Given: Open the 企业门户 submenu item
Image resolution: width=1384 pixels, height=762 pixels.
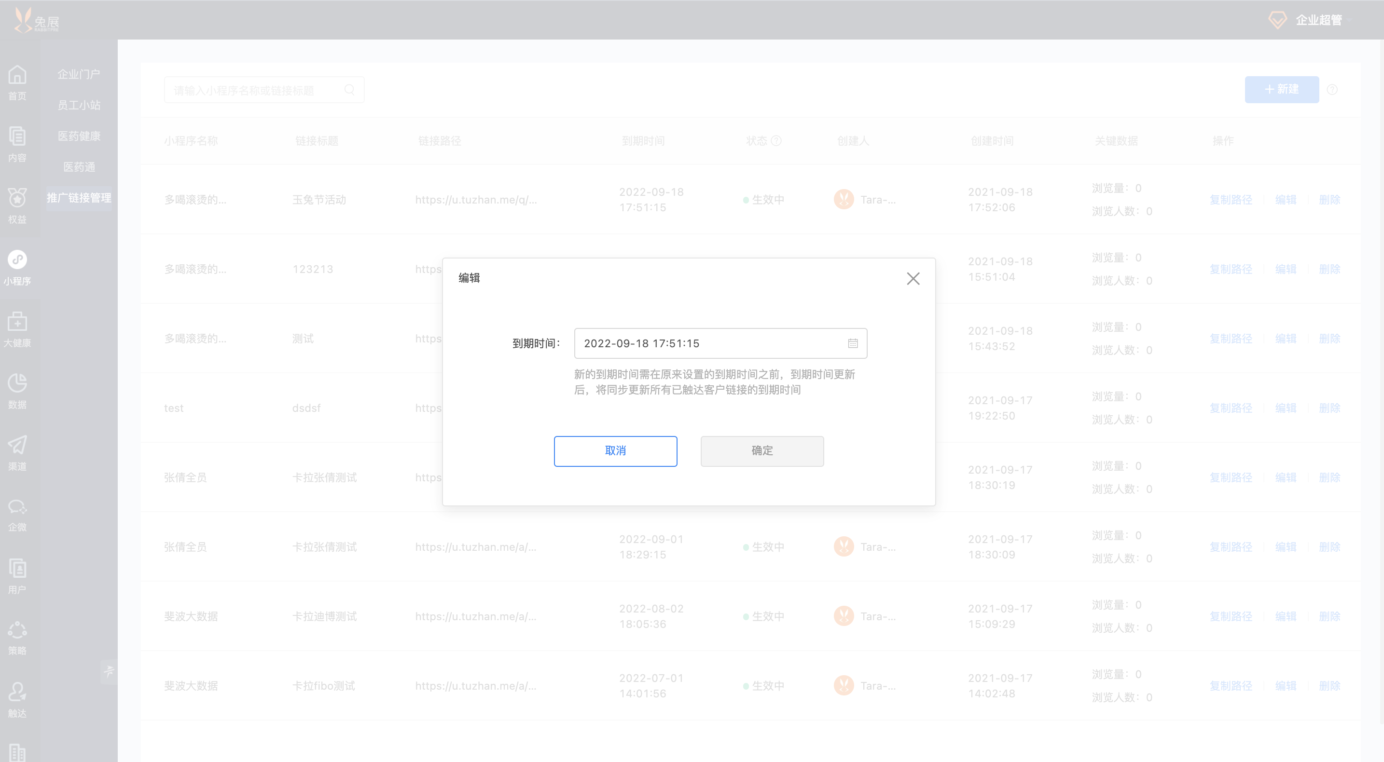Looking at the screenshot, I should tap(79, 74).
